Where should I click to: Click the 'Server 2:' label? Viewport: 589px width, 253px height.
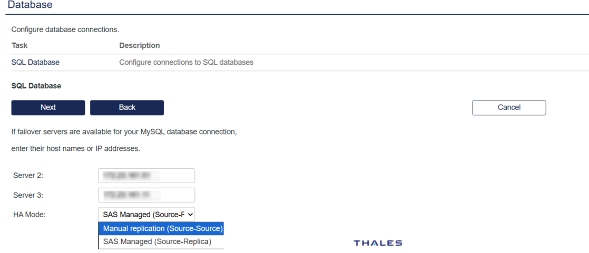pyautogui.click(x=28, y=176)
